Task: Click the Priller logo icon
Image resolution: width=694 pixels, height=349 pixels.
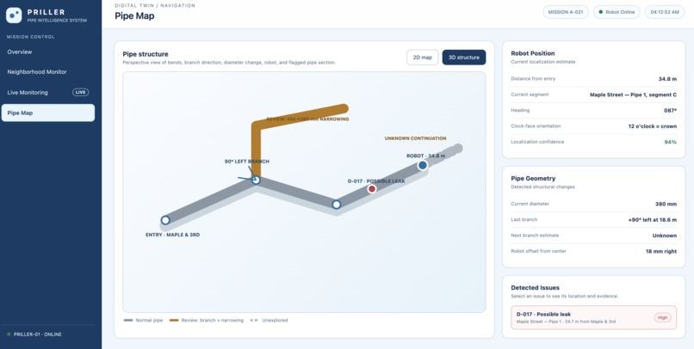Action: coord(14,15)
